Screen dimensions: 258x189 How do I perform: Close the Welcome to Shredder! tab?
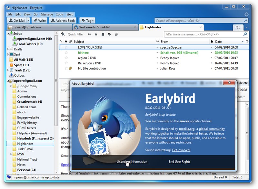click(135, 27)
